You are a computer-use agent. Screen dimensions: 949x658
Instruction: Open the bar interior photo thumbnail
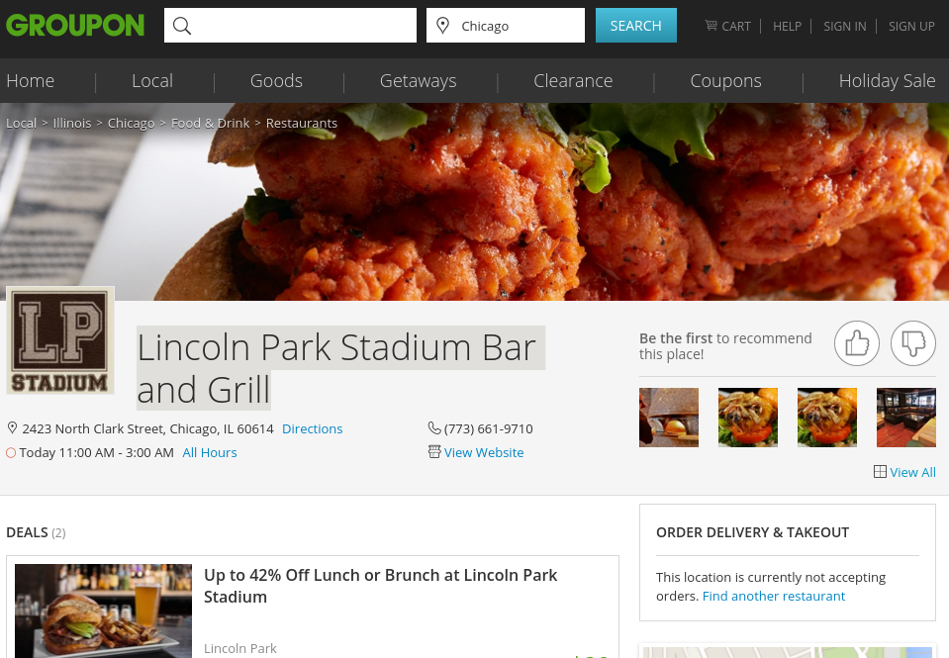click(x=906, y=418)
